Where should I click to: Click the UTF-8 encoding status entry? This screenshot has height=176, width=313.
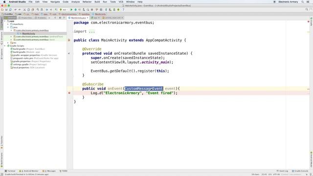click(276, 175)
